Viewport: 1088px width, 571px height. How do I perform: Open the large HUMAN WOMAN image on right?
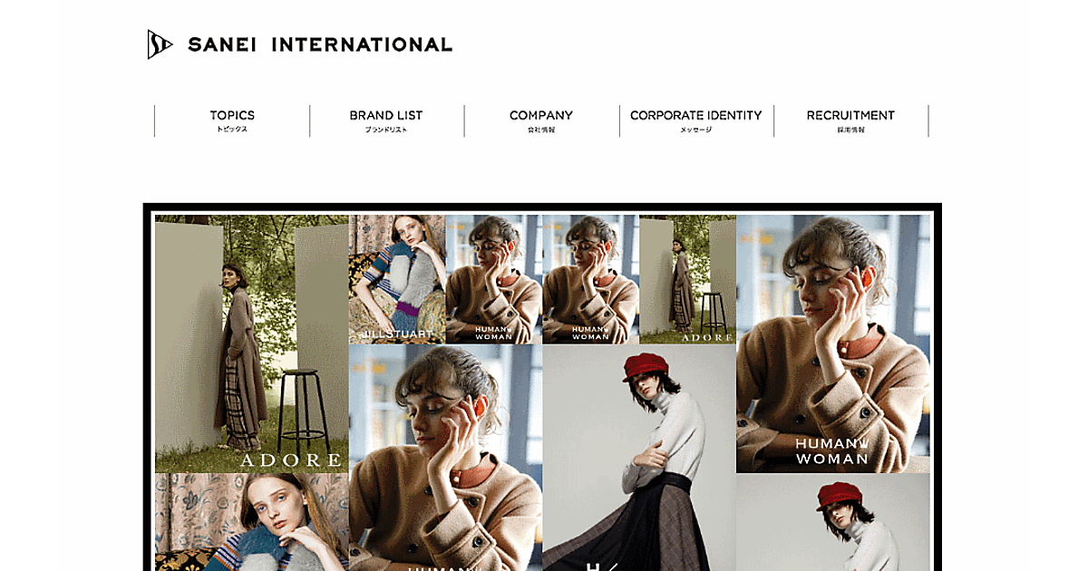pyautogui.click(x=833, y=344)
